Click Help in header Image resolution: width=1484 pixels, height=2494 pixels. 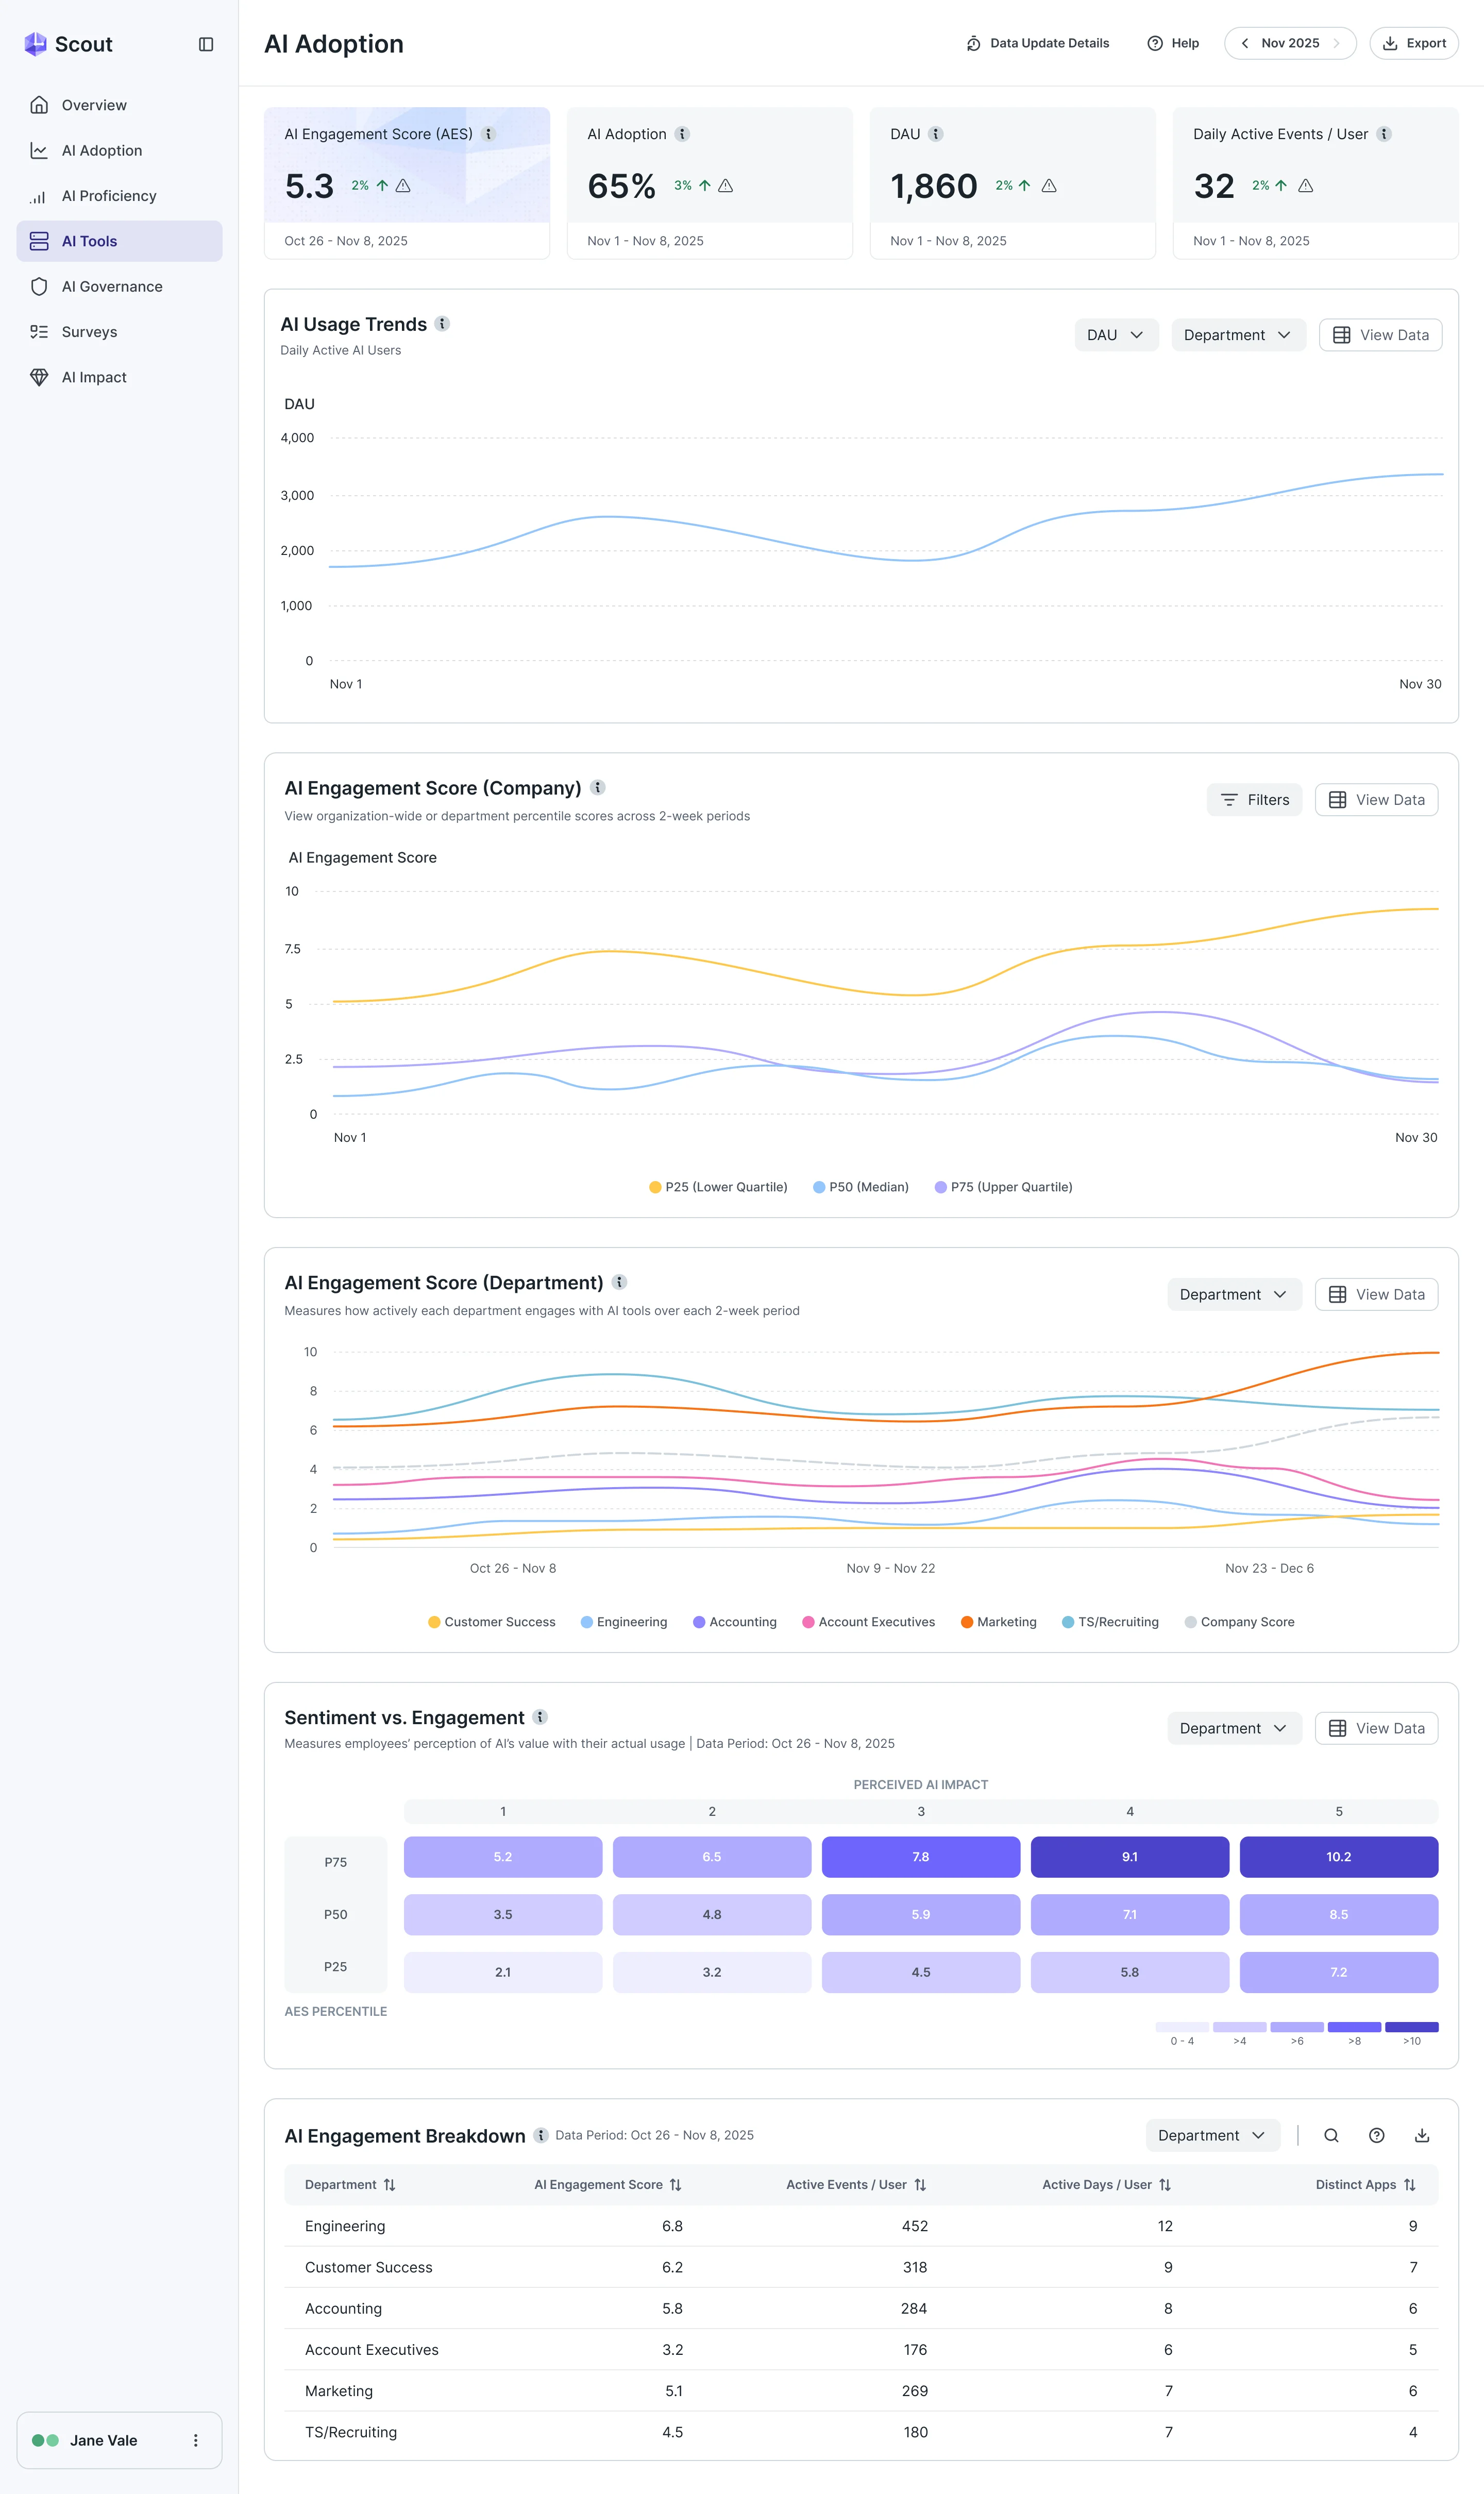click(1173, 43)
